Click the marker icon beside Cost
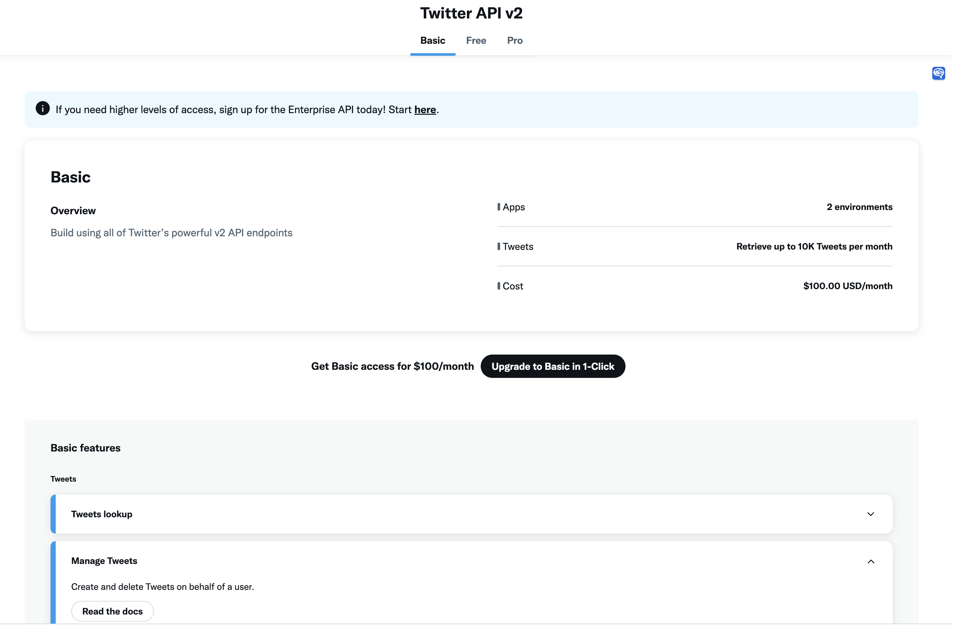Viewport: 953px width, 632px height. (x=499, y=286)
